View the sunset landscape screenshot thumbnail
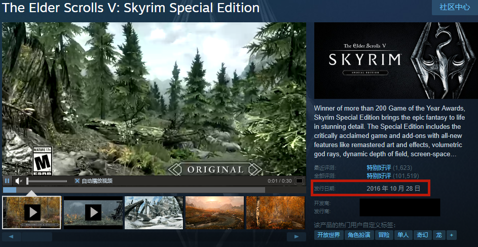The image size is (478, 247). (x=214, y=212)
